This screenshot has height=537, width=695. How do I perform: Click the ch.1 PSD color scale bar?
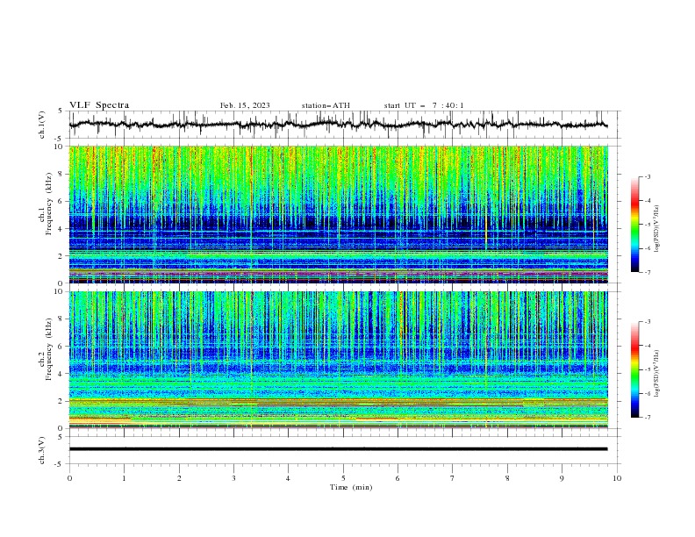pos(634,225)
